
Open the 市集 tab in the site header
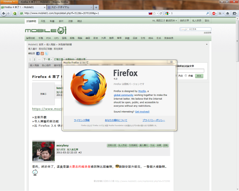(x=43, y=21)
